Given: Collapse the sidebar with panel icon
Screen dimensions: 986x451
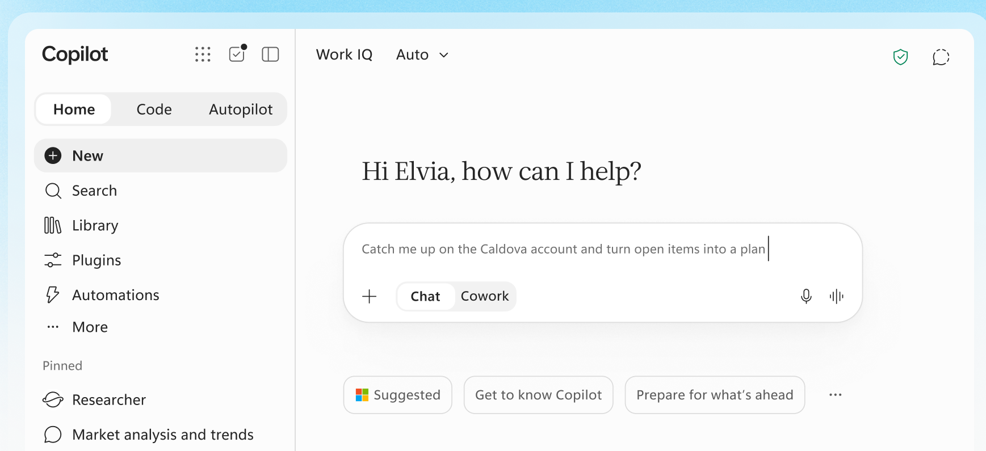Looking at the screenshot, I should pyautogui.click(x=270, y=54).
